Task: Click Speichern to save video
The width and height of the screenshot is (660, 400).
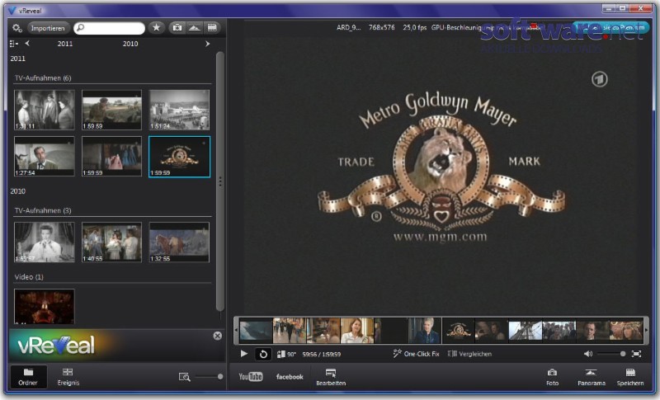Action: [x=630, y=377]
